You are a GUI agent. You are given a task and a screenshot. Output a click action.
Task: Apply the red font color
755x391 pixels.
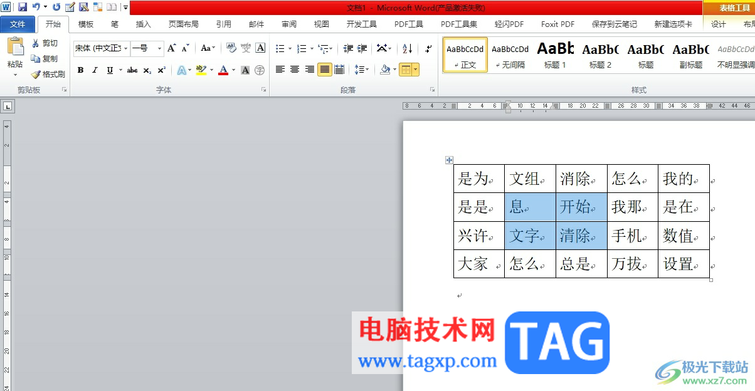[223, 70]
